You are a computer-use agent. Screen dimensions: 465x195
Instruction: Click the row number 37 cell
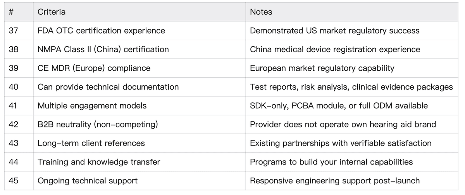click(x=13, y=31)
